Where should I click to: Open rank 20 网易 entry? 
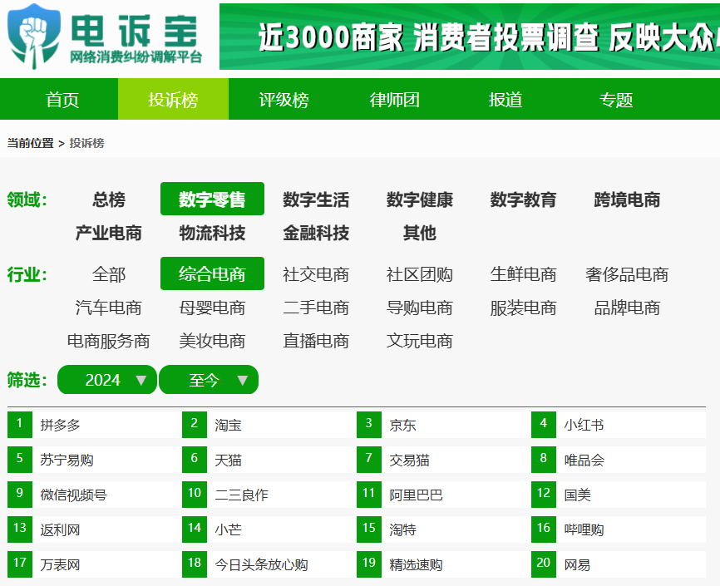point(619,564)
